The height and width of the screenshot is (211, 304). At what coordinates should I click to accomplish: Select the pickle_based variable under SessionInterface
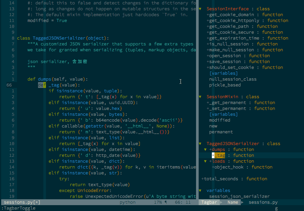tap(225, 85)
